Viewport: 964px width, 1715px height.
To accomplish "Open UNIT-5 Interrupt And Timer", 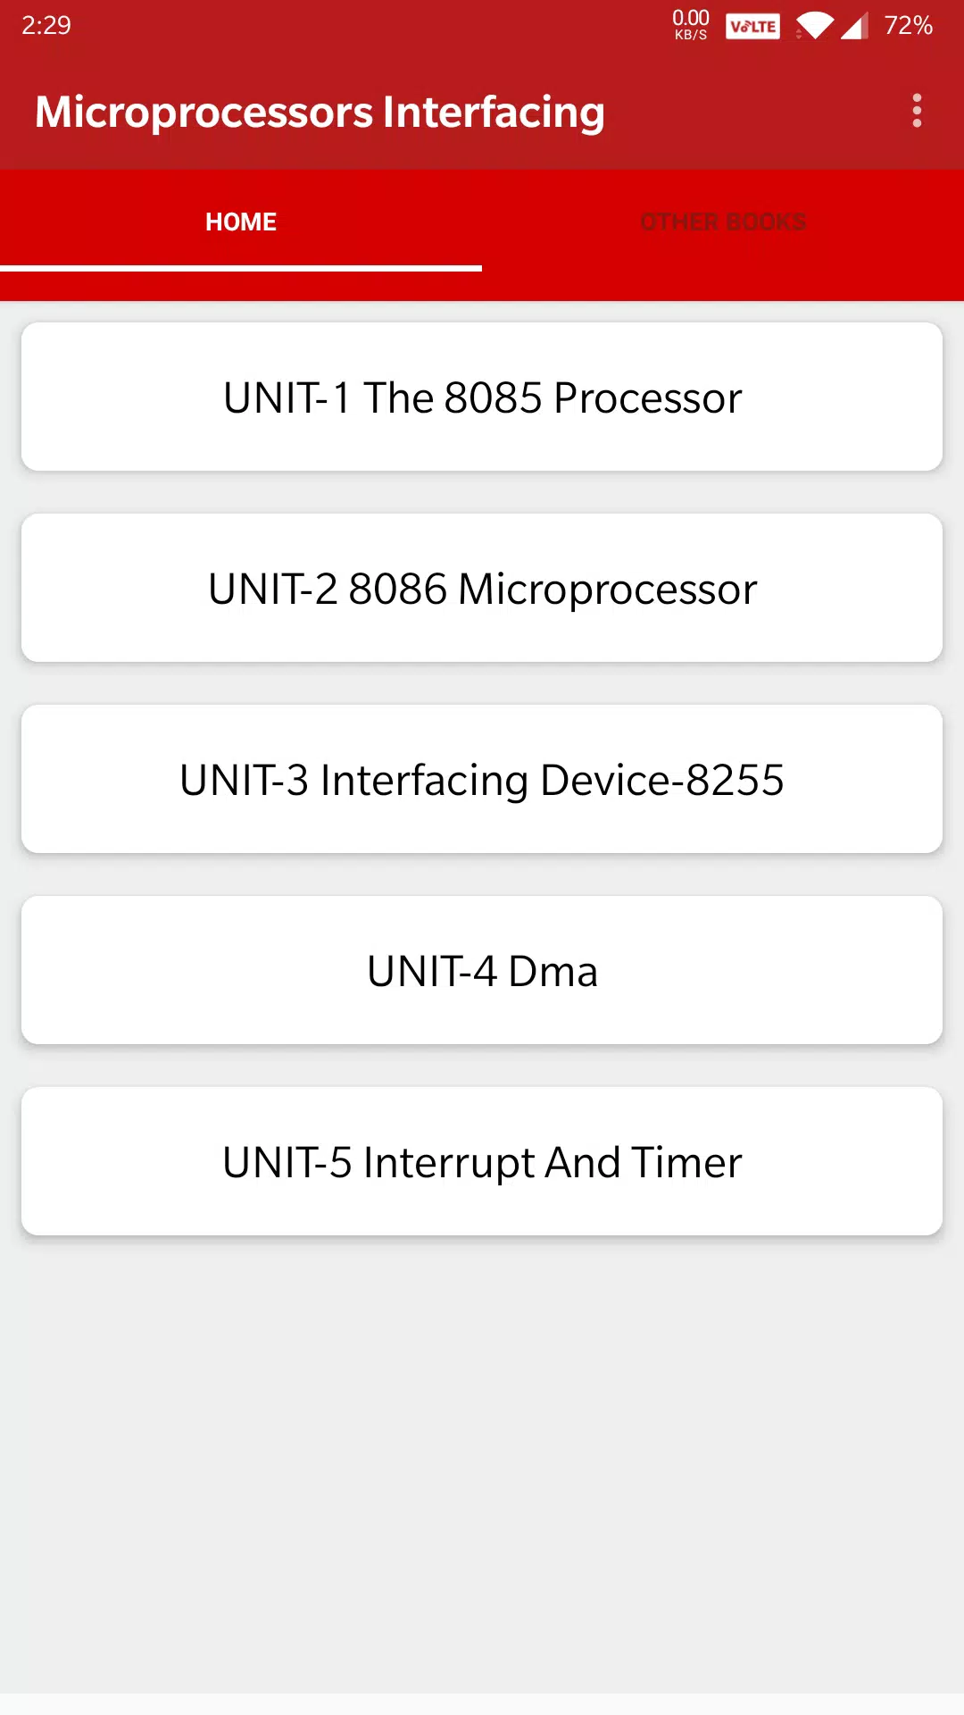I will 482,1162.
